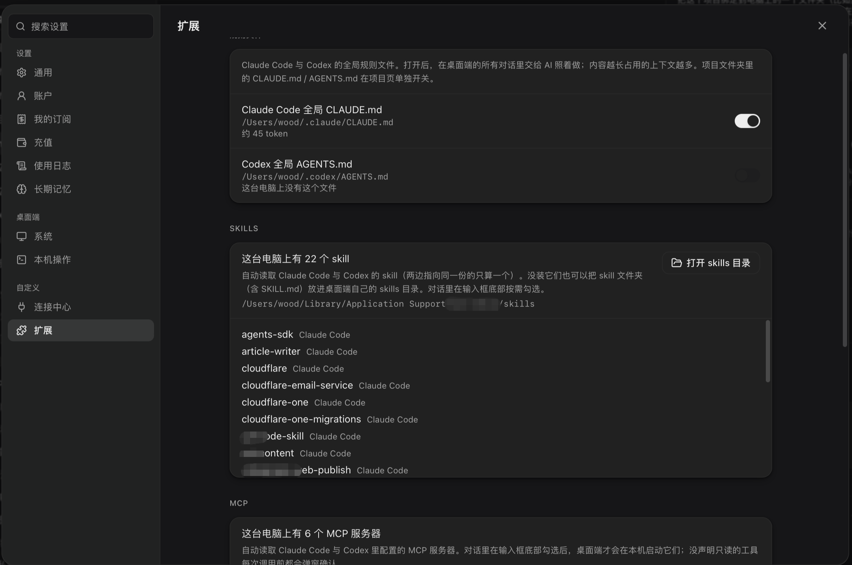
Task: Click the 使用日志 scroll icon
Action: pyautogui.click(x=22, y=166)
